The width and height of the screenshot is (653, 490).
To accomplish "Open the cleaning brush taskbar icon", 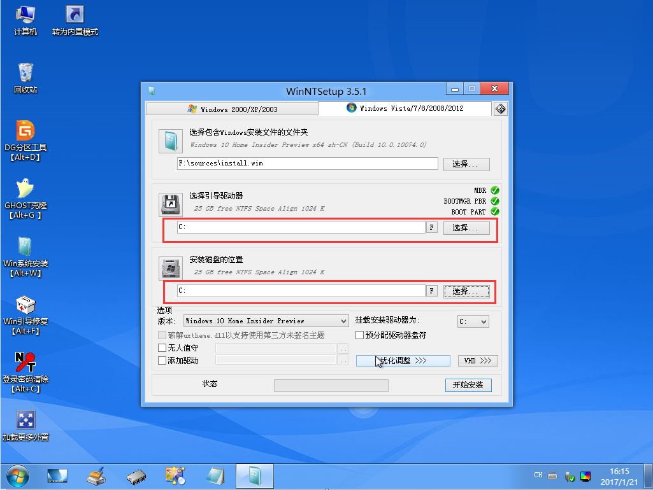I will 96,476.
